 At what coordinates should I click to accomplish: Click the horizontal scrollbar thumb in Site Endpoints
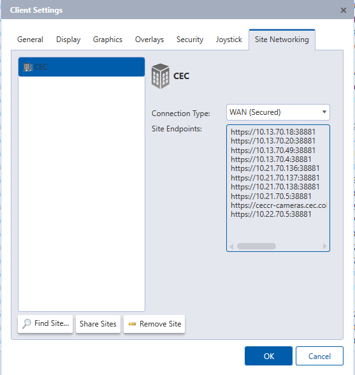click(x=256, y=246)
